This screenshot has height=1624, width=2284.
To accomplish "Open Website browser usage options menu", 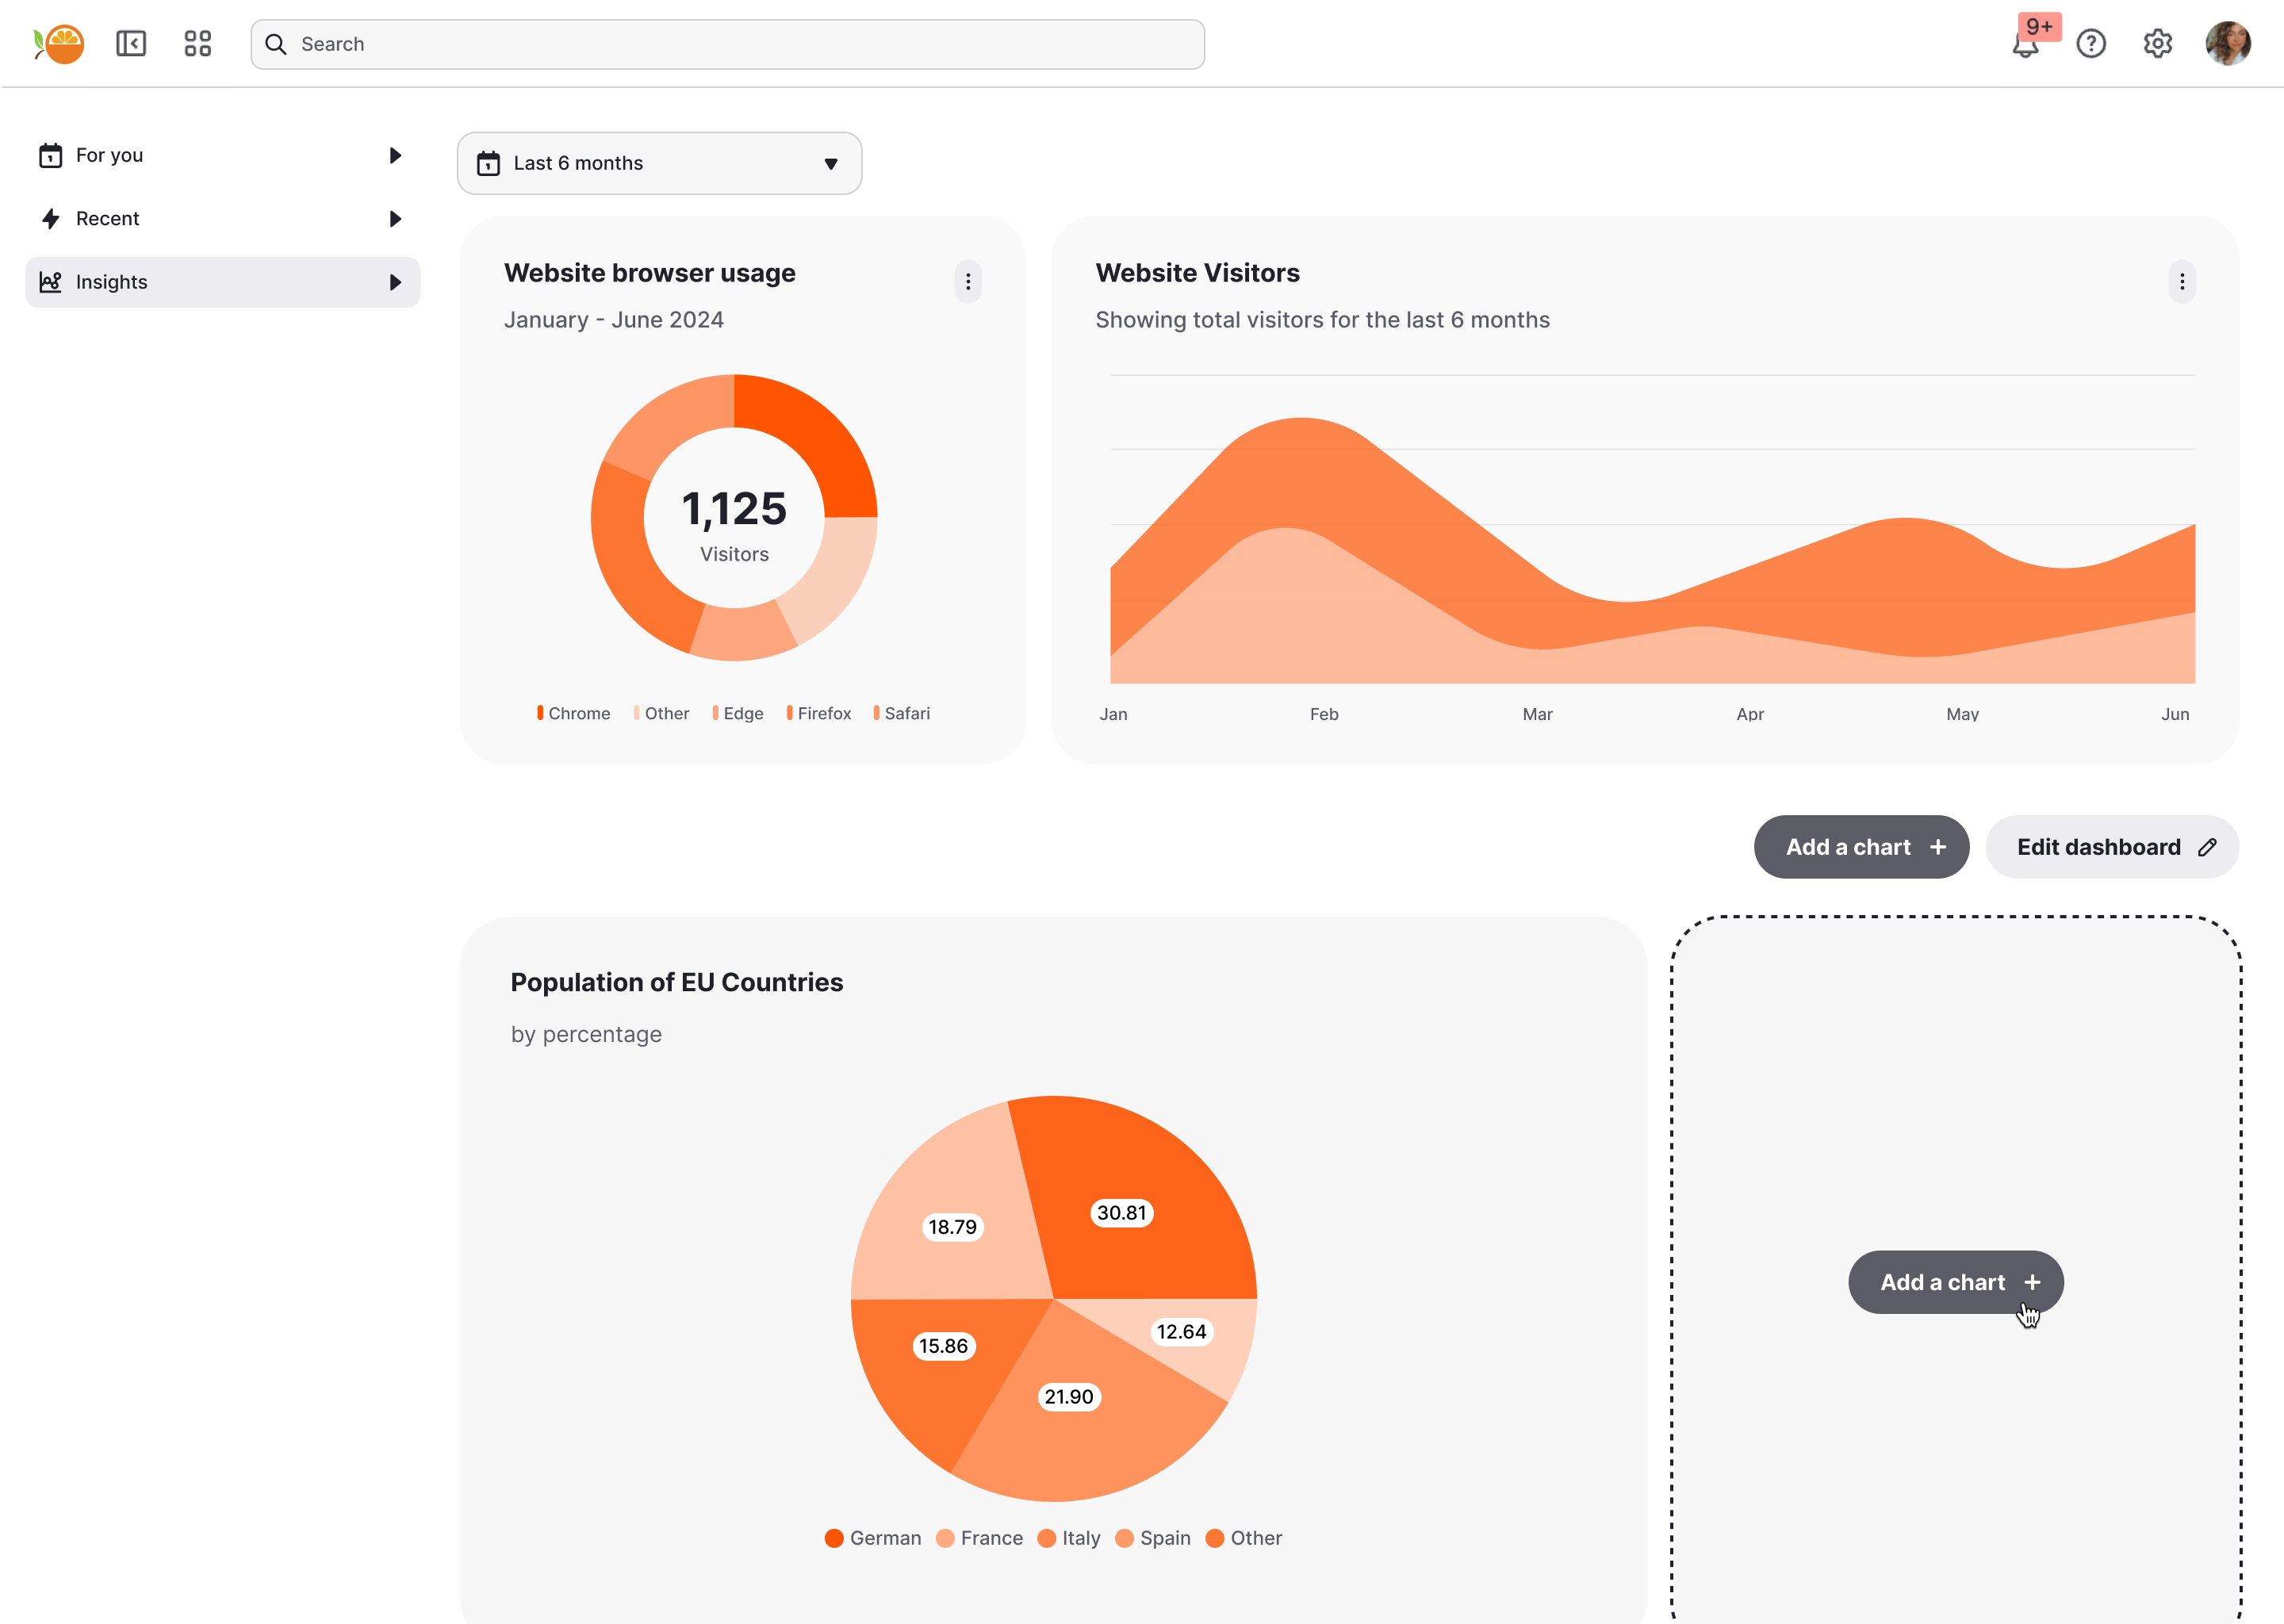I will click(x=968, y=282).
